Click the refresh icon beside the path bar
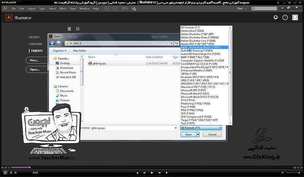The height and width of the screenshot is (177, 304). tap(176, 43)
